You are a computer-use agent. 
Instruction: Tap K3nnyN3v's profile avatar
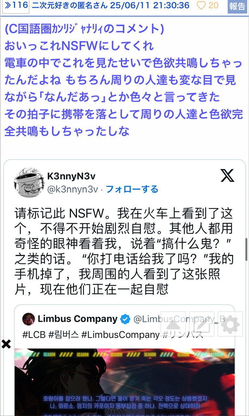click(x=29, y=182)
